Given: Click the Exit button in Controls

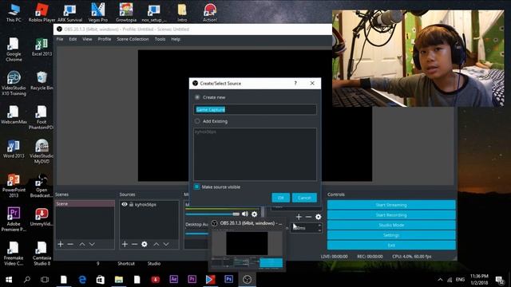Looking at the screenshot, I should (391, 245).
